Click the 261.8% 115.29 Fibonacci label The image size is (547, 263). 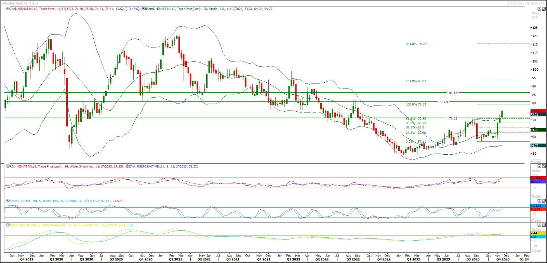[416, 44]
